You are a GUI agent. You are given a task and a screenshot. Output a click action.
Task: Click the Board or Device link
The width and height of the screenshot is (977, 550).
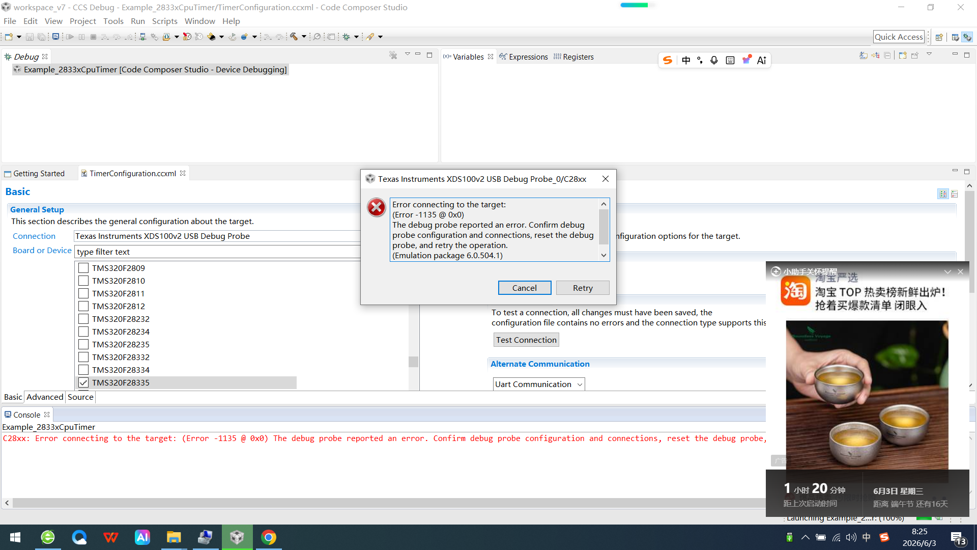(42, 250)
